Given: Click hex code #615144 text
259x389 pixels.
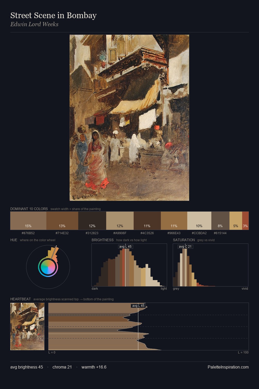Looking at the screenshot, I should 220,233.
